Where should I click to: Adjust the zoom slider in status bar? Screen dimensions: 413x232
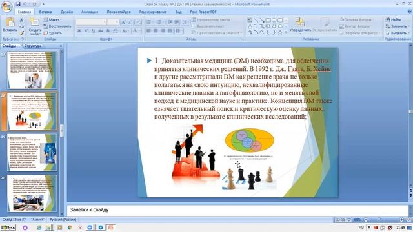tap(379, 219)
